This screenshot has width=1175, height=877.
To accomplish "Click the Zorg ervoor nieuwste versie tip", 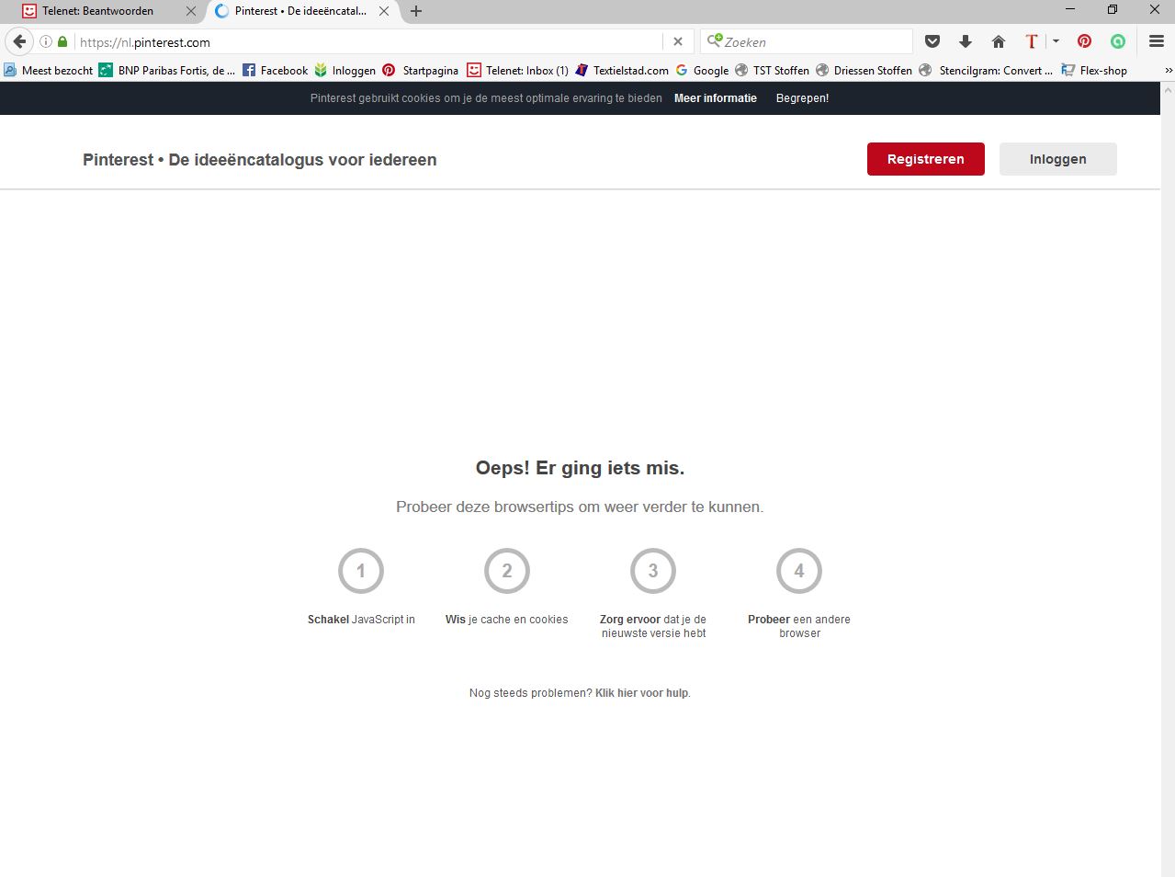I will 653,626.
